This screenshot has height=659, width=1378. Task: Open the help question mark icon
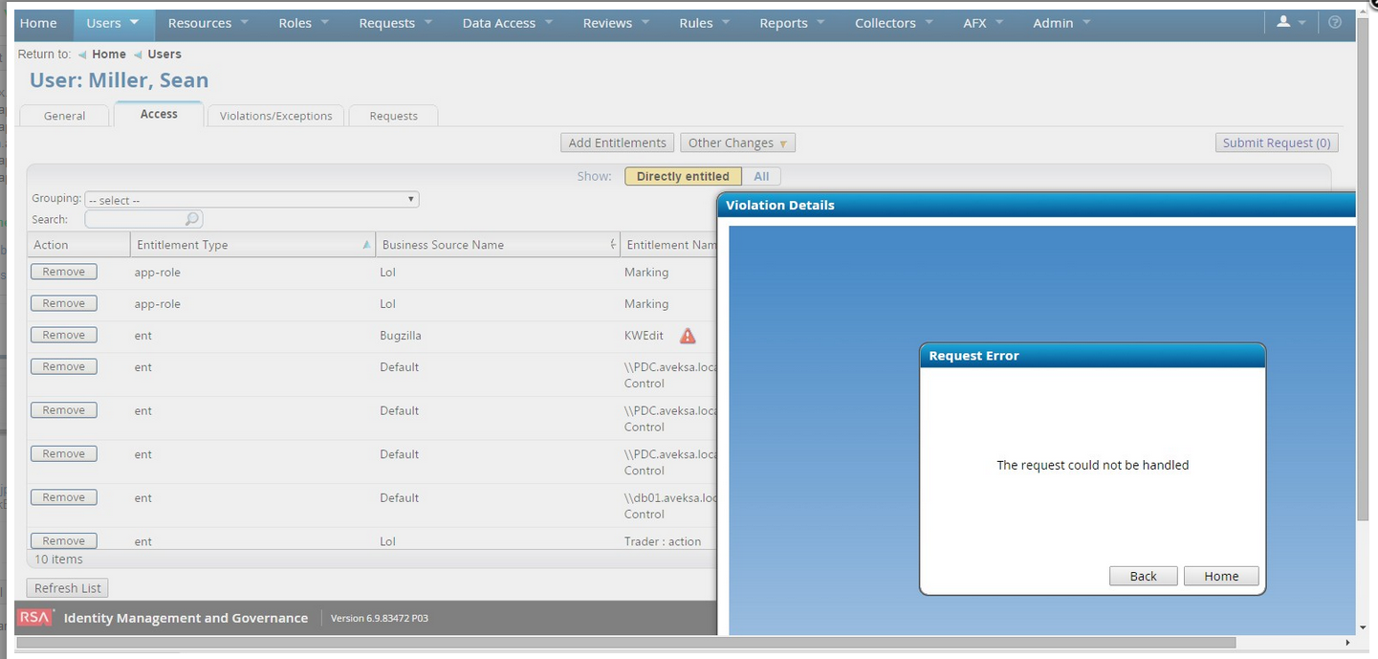pos(1335,22)
